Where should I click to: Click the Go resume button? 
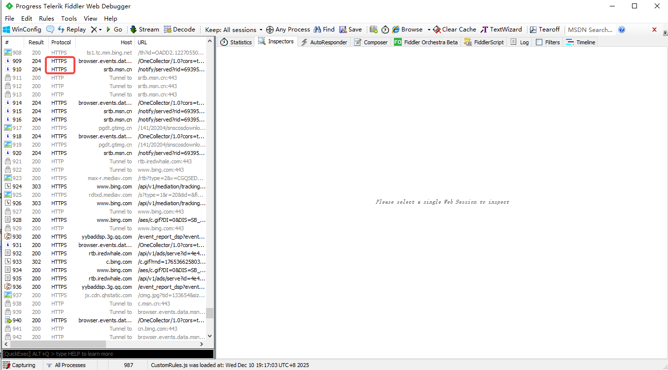(114, 30)
